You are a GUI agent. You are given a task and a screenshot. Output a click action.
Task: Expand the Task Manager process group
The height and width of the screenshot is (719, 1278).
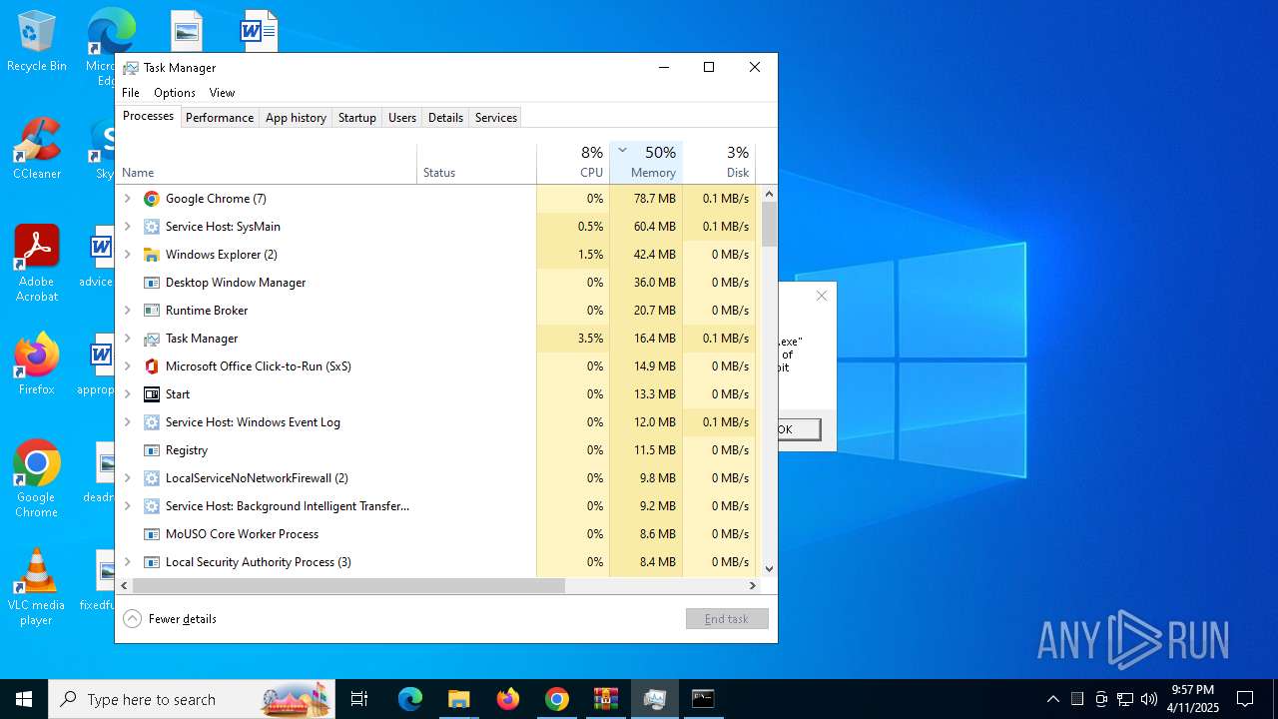pos(127,339)
